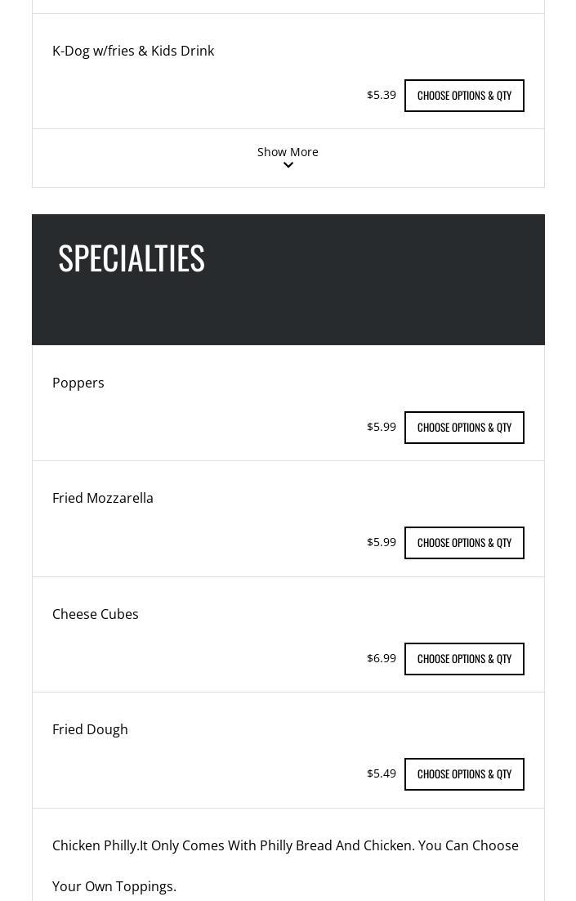Pick options & qty for Fried Dough
This screenshot has height=901, width=576.
click(x=464, y=774)
